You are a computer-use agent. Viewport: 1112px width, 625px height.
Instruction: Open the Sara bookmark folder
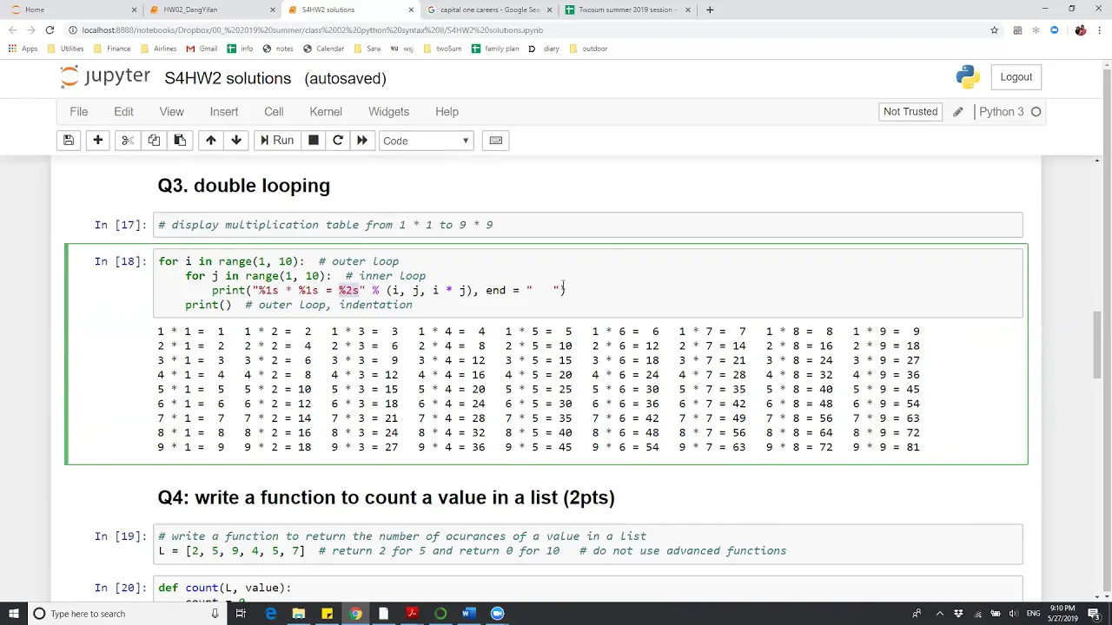[x=367, y=49]
